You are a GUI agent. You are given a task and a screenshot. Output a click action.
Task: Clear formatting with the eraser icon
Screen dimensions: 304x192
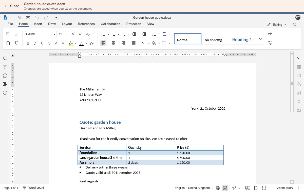pos(92,43)
